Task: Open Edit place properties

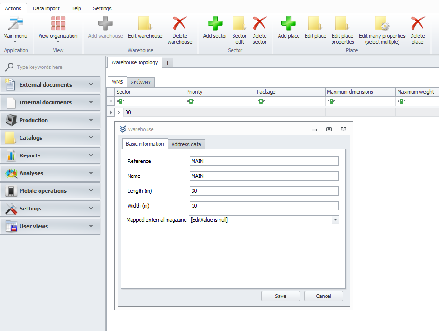Action: coord(342,30)
